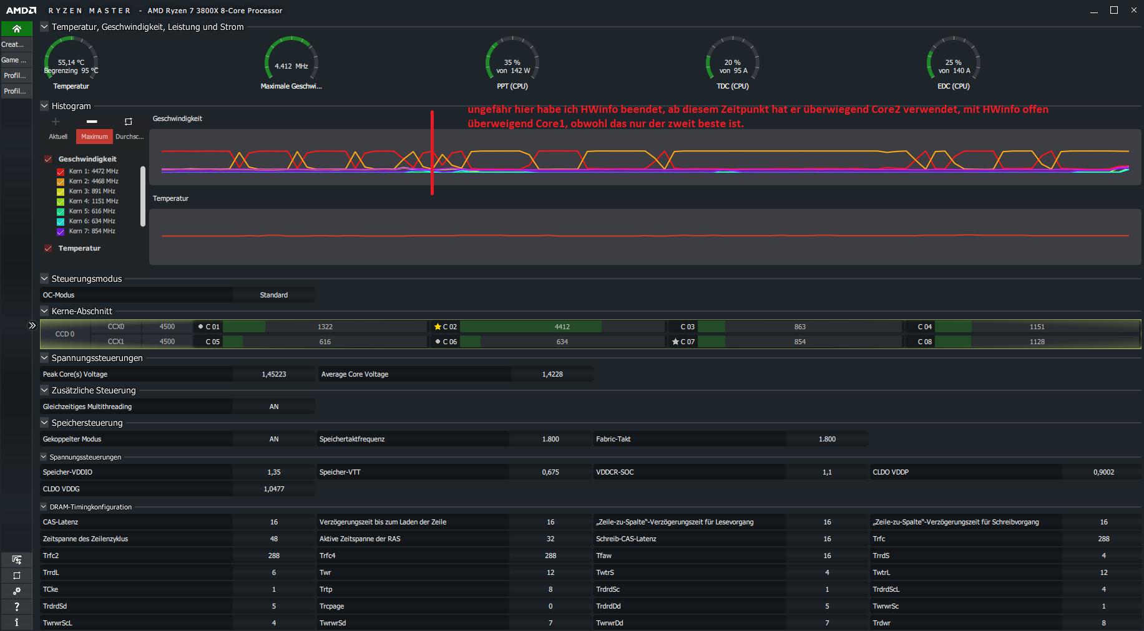Uncheck Kern 1 red checkbox
This screenshot has width=1144, height=631.
tap(61, 171)
